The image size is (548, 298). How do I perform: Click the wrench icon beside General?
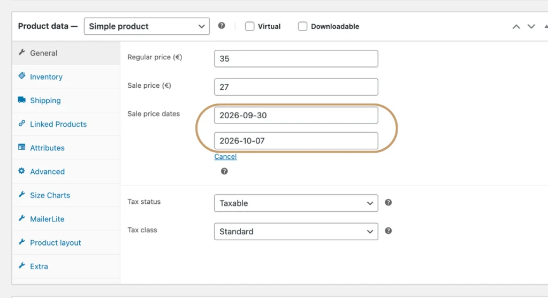[x=21, y=52]
